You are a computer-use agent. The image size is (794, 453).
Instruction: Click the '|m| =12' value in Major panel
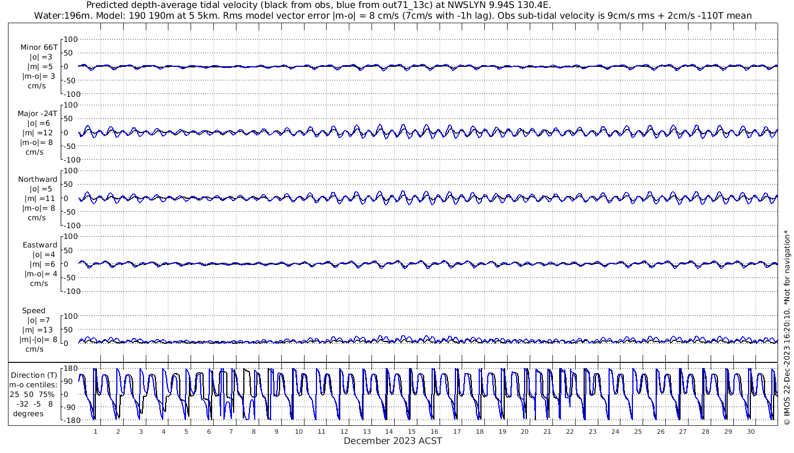(x=39, y=133)
